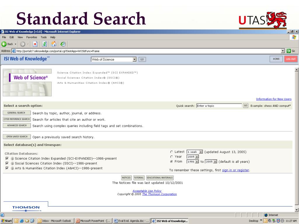Click the Outlook icon in the system tray

tap(265, 221)
